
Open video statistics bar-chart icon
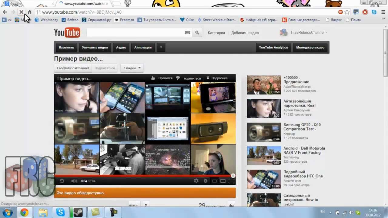click(x=232, y=205)
